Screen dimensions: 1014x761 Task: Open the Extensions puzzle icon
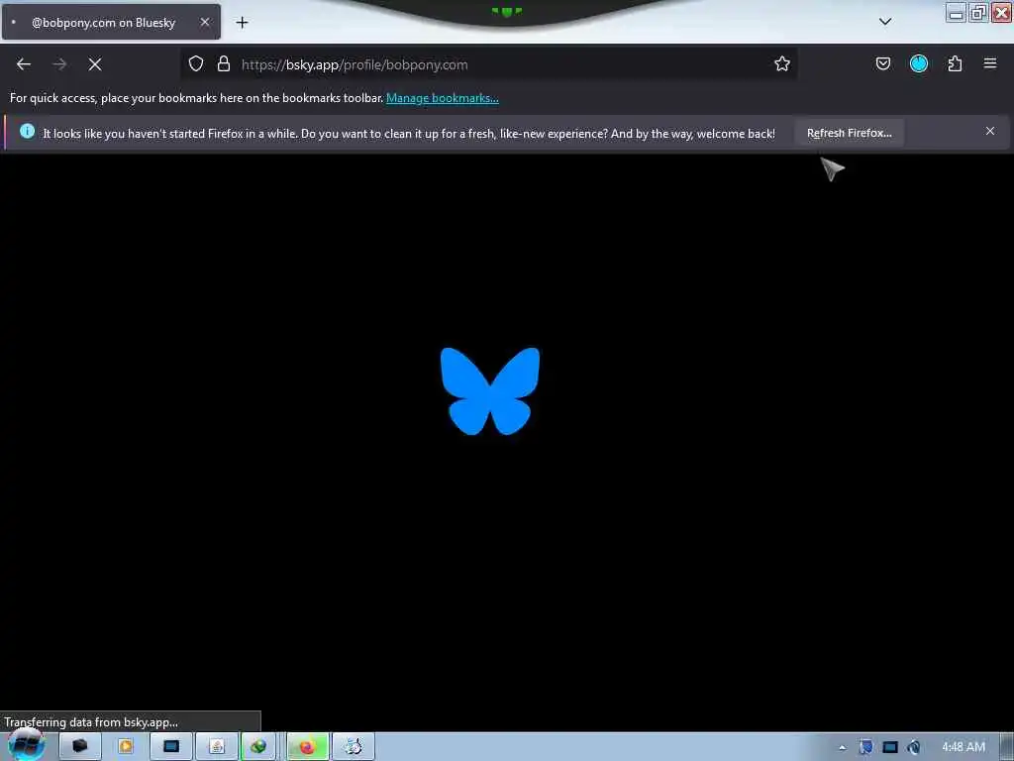955,64
